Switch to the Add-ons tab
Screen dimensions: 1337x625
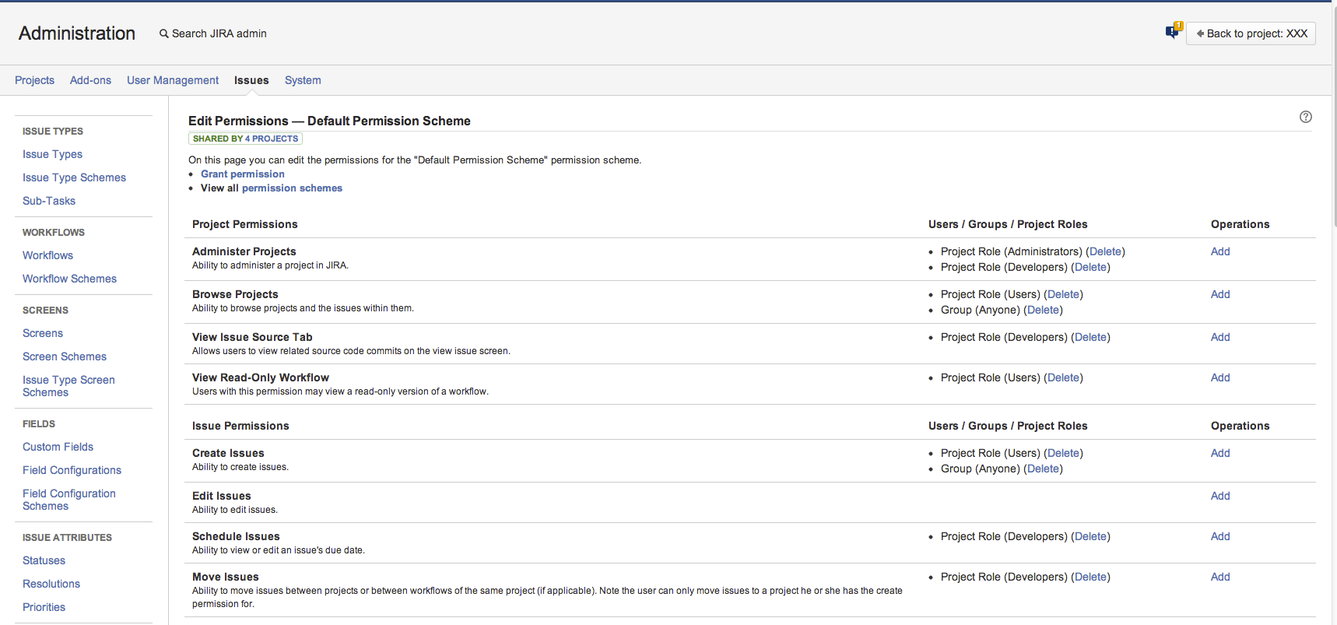pyautogui.click(x=90, y=80)
